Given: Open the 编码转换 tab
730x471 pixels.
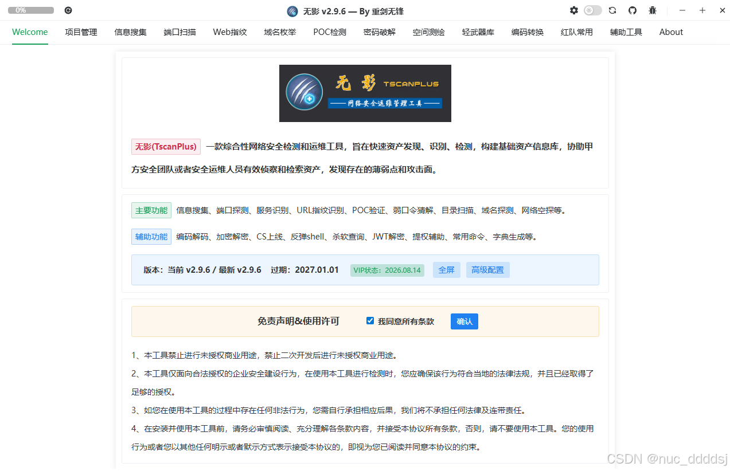Looking at the screenshot, I should click(528, 32).
